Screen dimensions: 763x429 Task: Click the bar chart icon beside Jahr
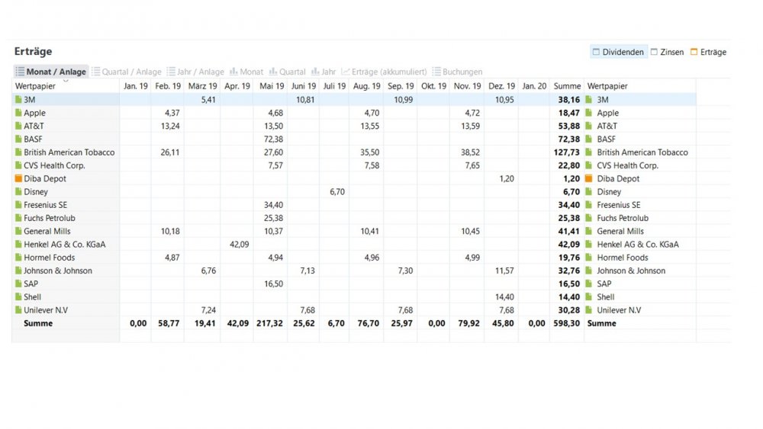coord(315,72)
